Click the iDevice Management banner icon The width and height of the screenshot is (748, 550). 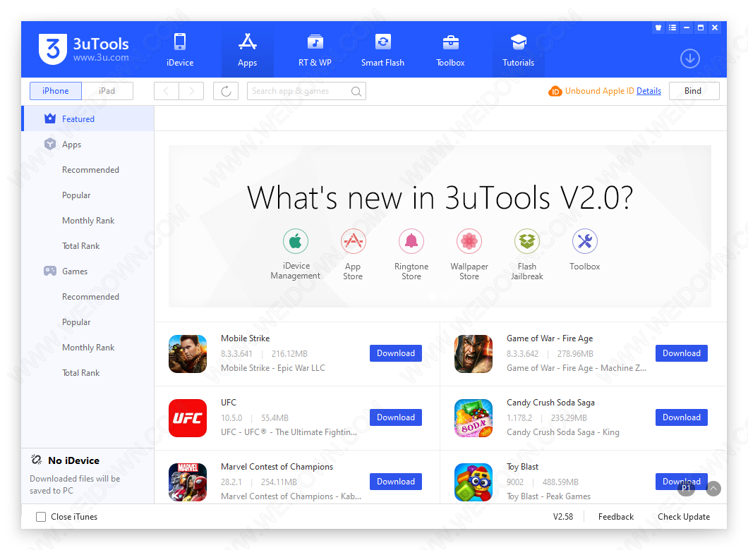(x=295, y=241)
